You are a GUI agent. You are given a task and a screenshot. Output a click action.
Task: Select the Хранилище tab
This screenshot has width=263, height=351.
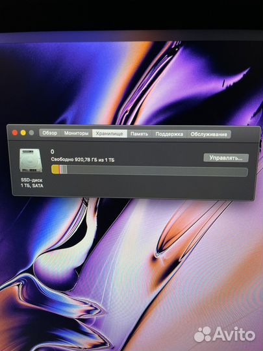pyautogui.click(x=110, y=134)
